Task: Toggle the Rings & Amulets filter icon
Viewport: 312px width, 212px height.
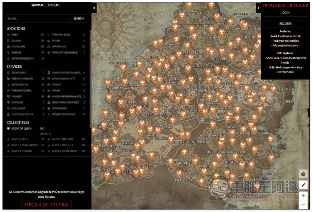Action: (x=49, y=79)
